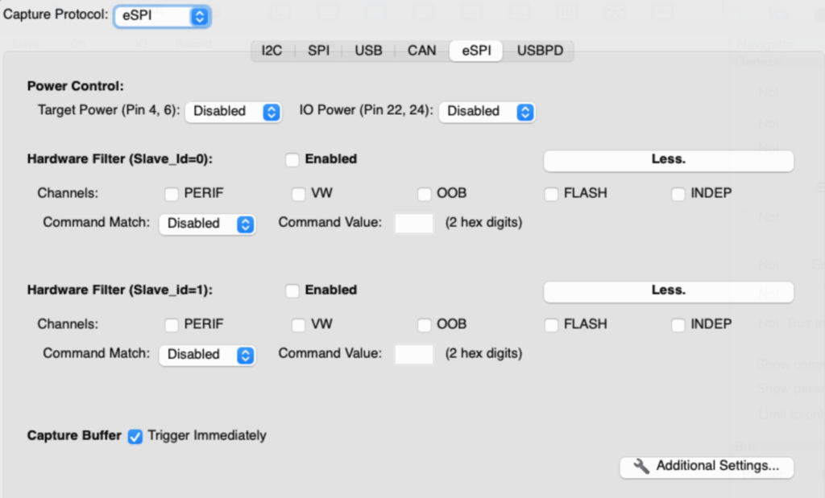Check OOB channel for Slave_id=0

[425, 194]
